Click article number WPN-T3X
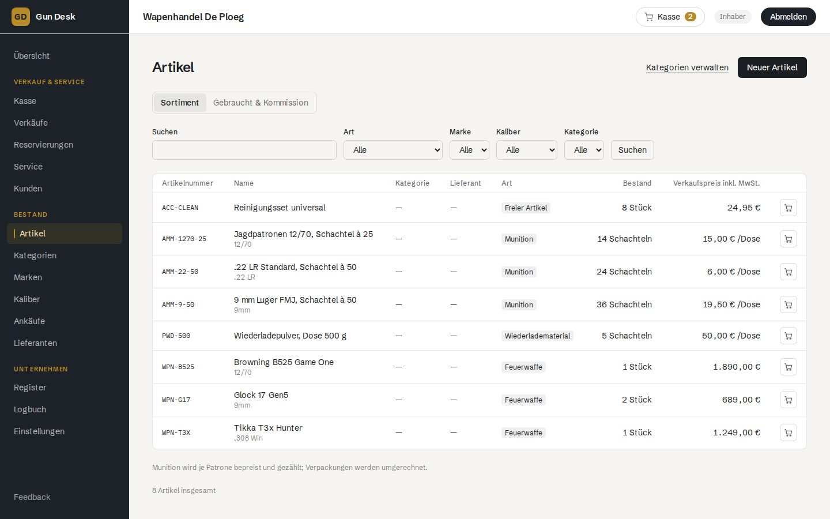 point(176,432)
